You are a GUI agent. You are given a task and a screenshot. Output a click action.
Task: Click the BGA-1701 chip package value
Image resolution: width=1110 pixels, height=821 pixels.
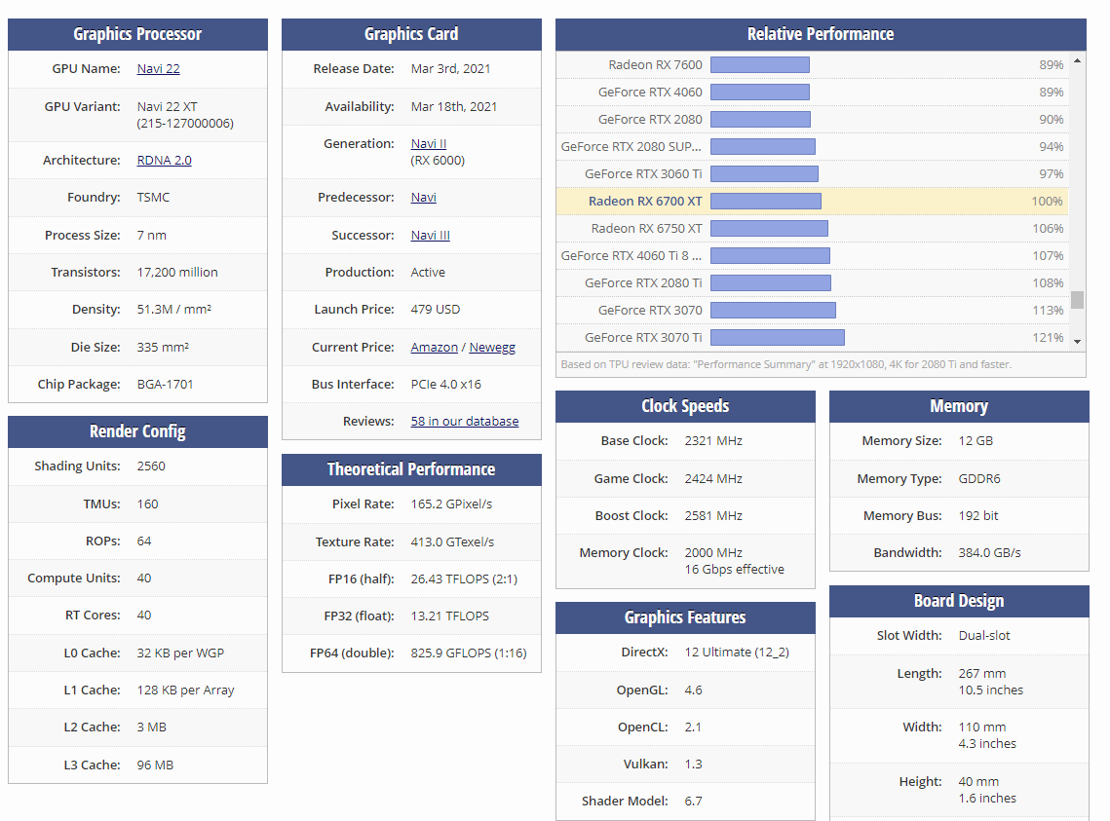(165, 385)
